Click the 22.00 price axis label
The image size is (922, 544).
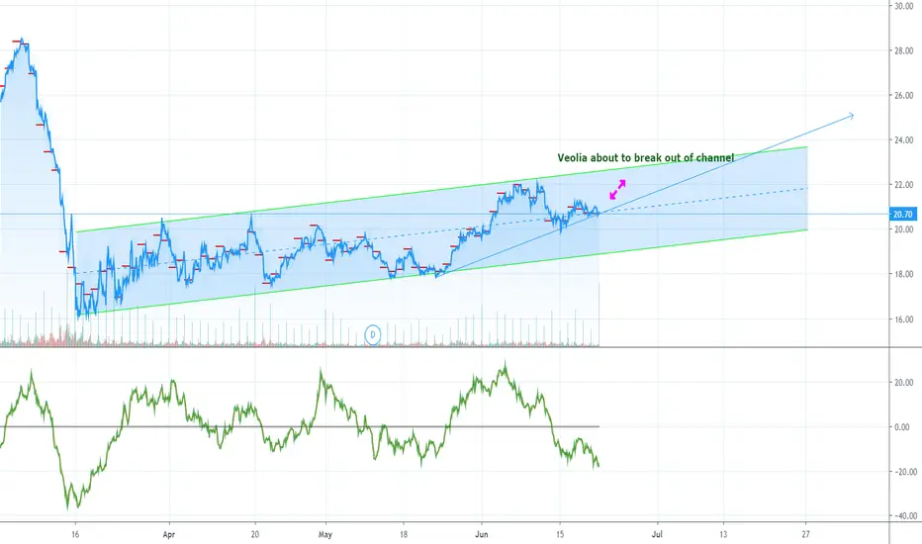904,185
